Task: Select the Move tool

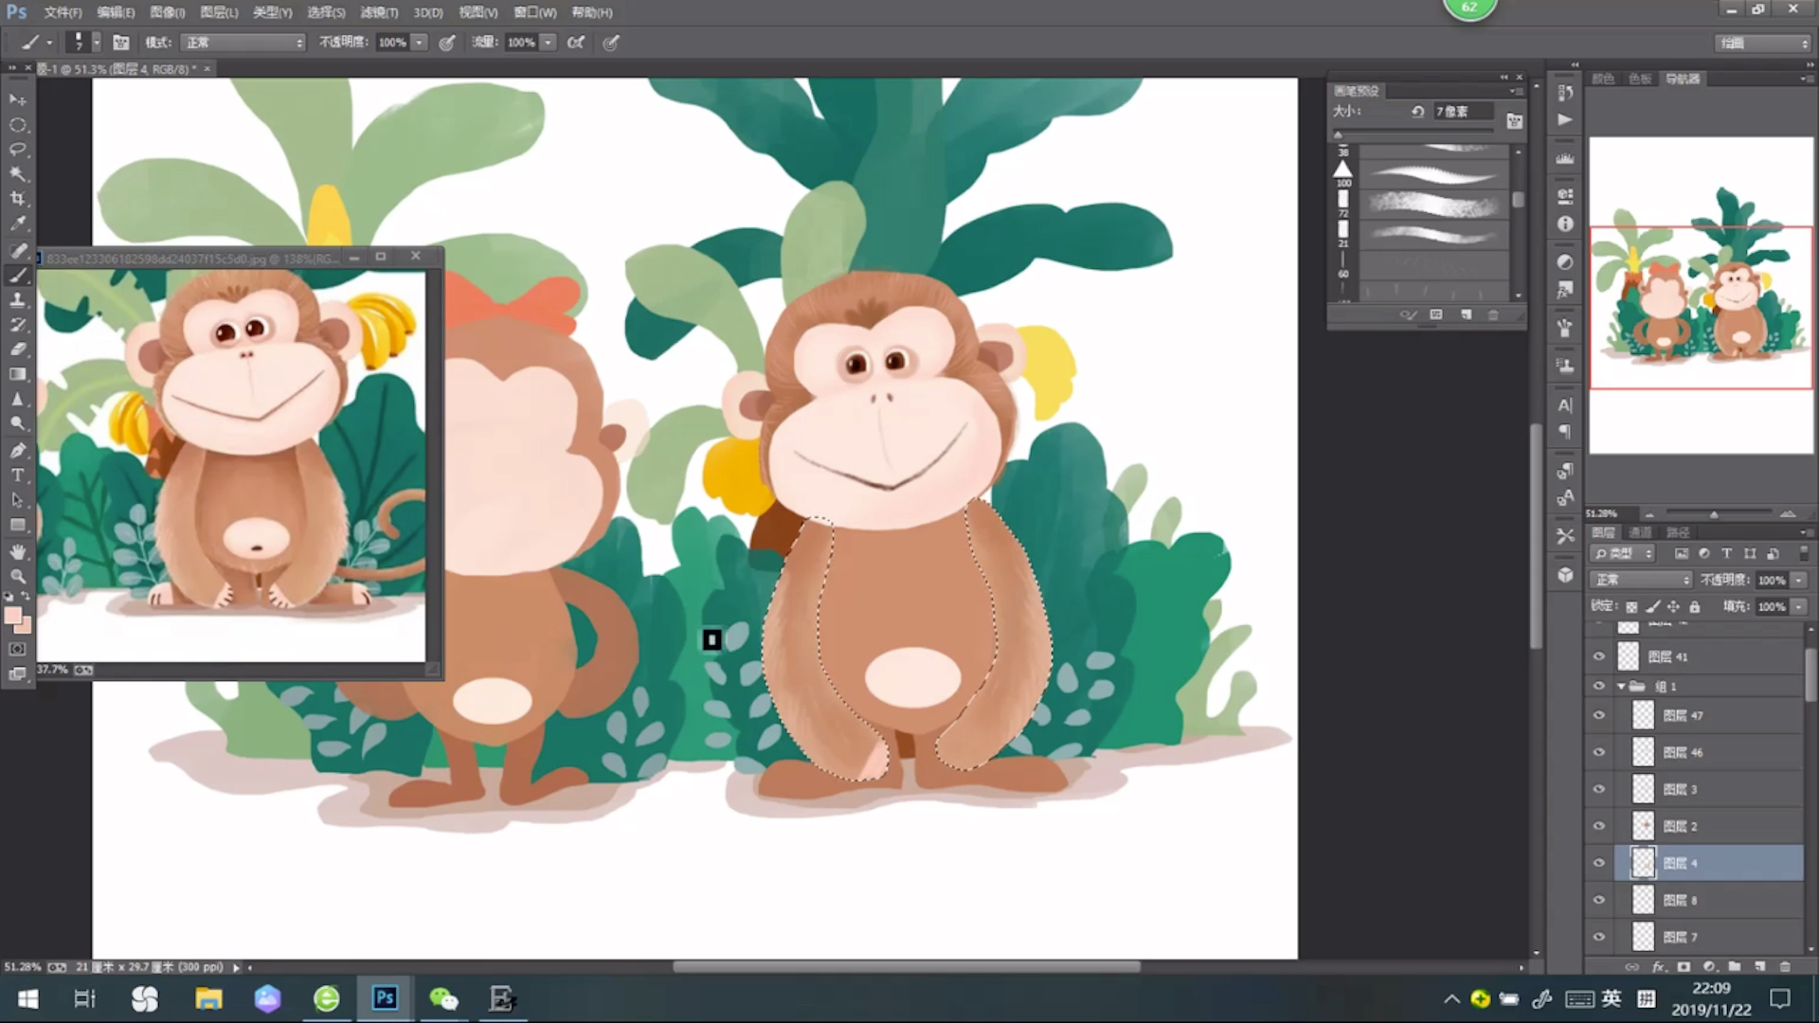Action: click(x=17, y=99)
